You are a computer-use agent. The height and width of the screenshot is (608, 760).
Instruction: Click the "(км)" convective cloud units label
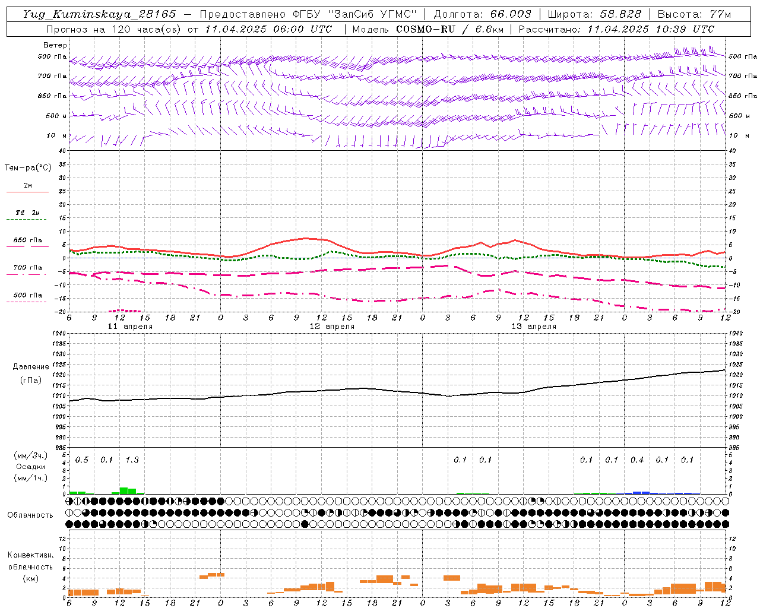coord(30,578)
